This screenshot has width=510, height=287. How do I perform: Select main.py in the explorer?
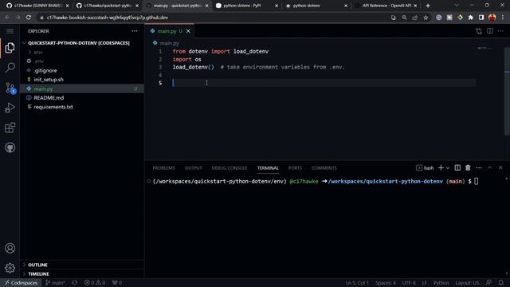[x=82, y=88]
